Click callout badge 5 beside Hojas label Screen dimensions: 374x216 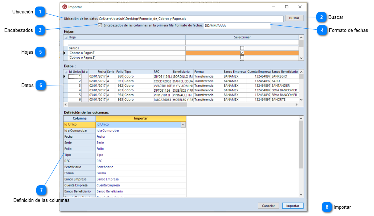click(x=41, y=52)
